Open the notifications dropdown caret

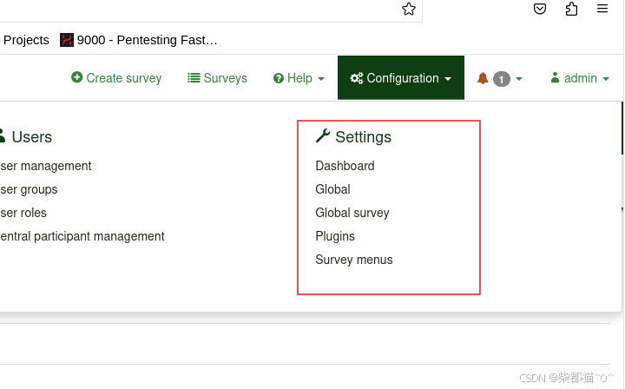tap(519, 79)
